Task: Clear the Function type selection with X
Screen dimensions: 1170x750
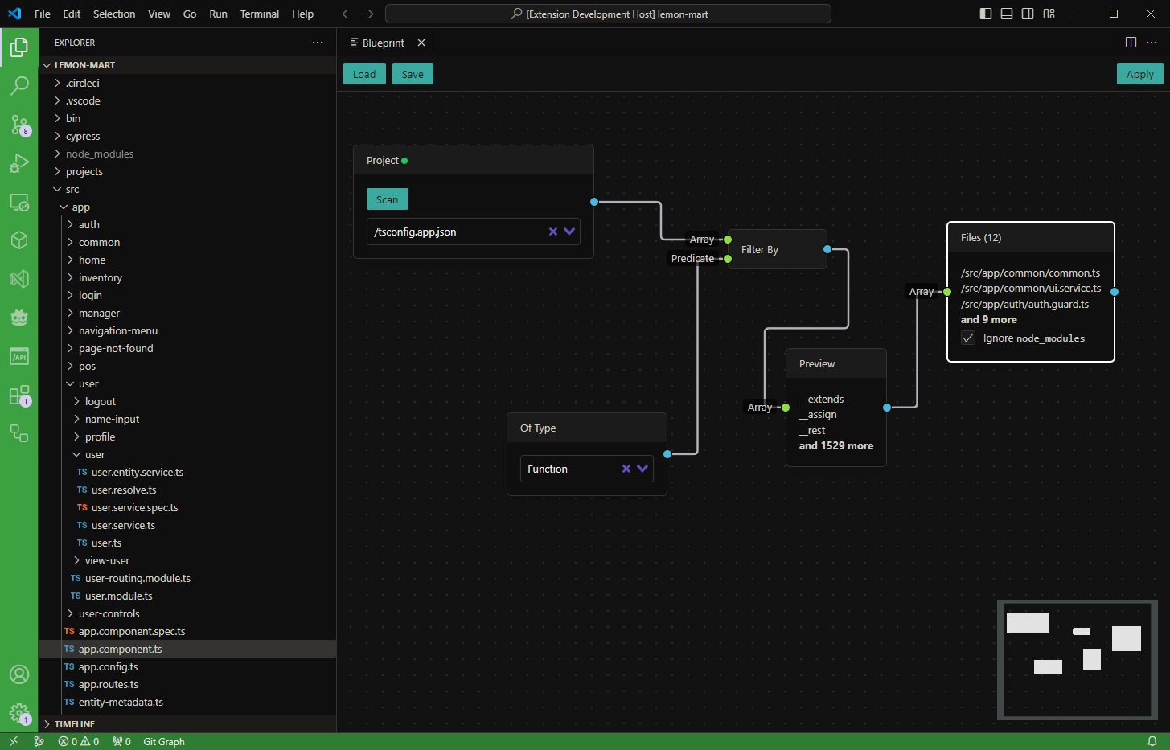Action: click(x=626, y=469)
